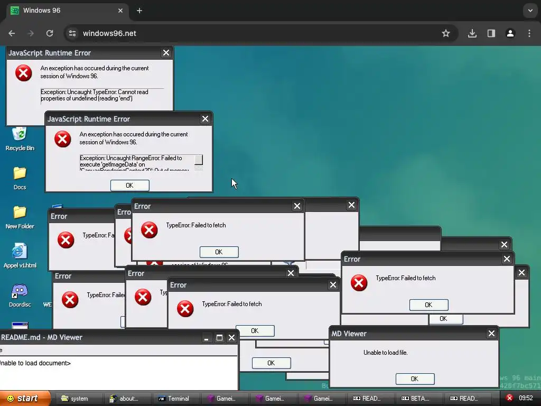Close the MD Viewer 'Unable to load file' dialog
The height and width of the screenshot is (406, 541).
click(491, 334)
